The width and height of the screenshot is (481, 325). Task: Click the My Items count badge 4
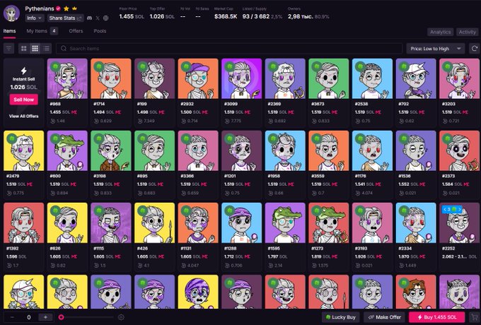pyautogui.click(x=54, y=31)
